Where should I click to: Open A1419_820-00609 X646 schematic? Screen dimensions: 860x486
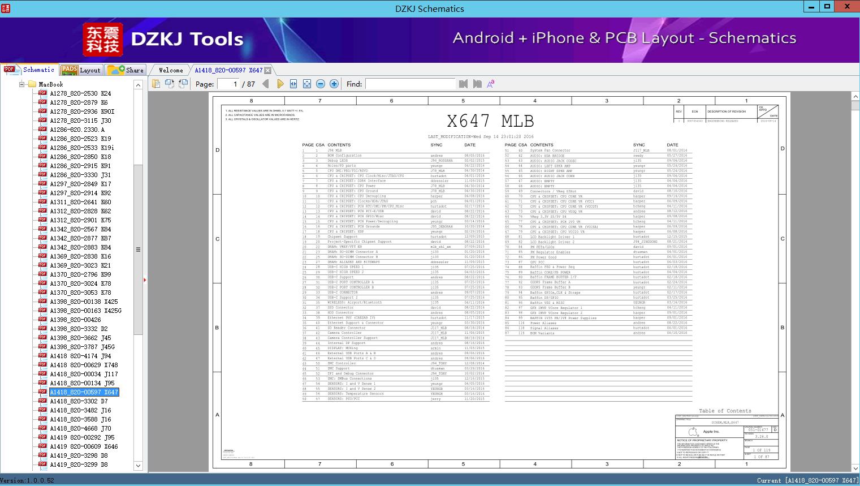84,446
